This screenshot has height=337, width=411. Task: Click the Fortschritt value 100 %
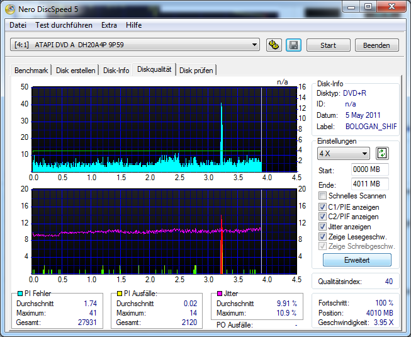(385, 303)
